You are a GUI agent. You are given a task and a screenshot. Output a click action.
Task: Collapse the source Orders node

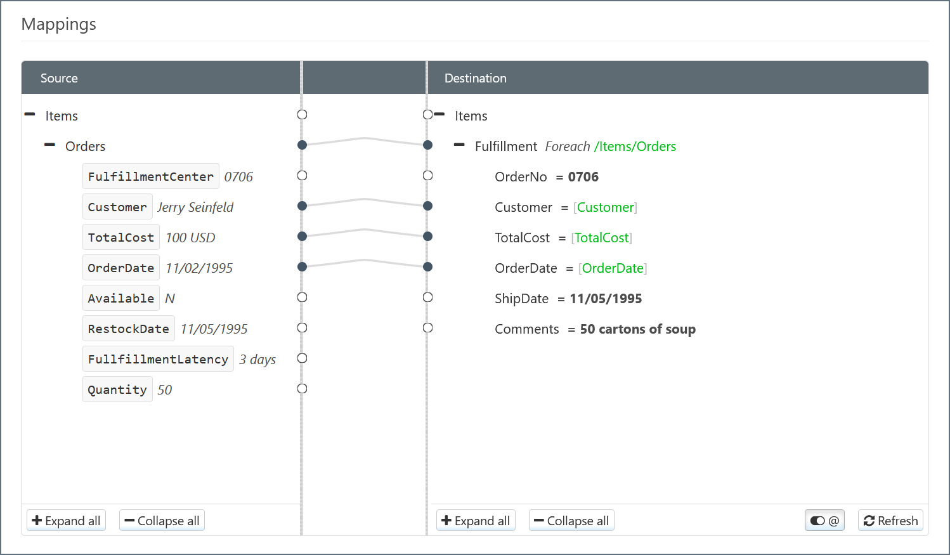(50, 145)
